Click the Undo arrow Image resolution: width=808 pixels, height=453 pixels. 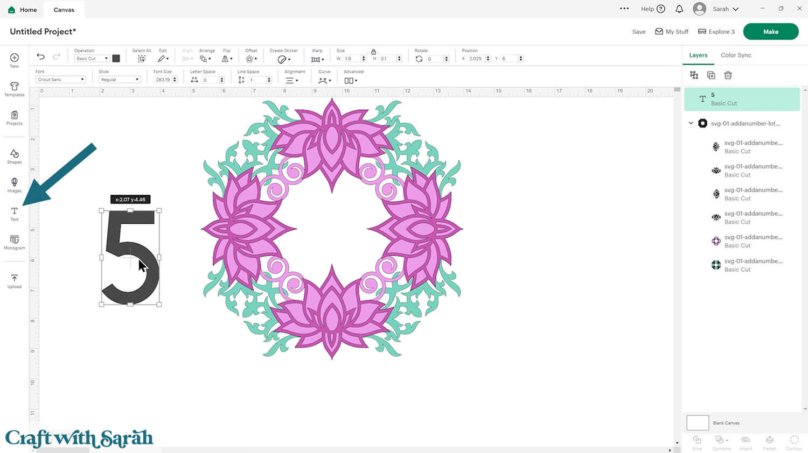pos(40,56)
